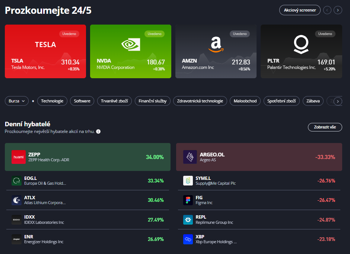The width and height of the screenshot is (350, 254).
Task: Click Palantir price 169.01
Action: click(326, 62)
